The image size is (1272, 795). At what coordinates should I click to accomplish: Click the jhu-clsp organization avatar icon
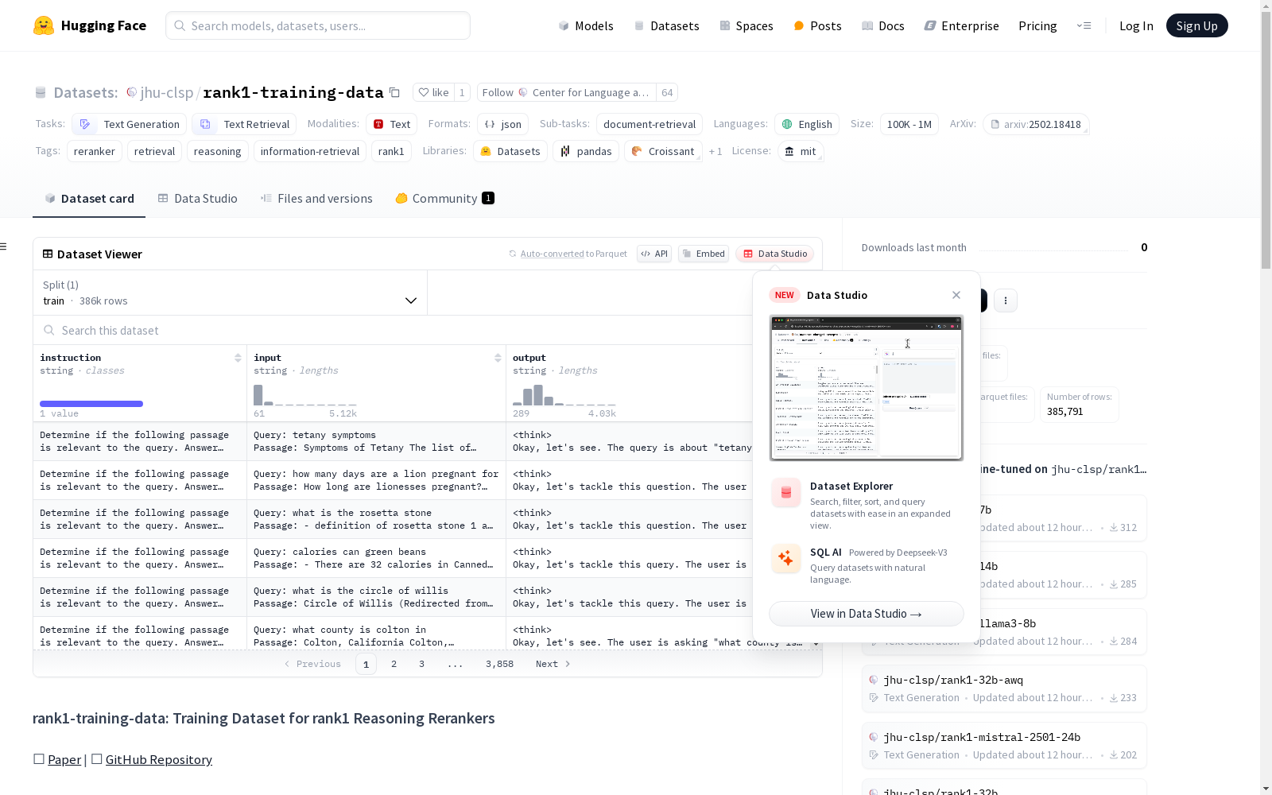132,92
